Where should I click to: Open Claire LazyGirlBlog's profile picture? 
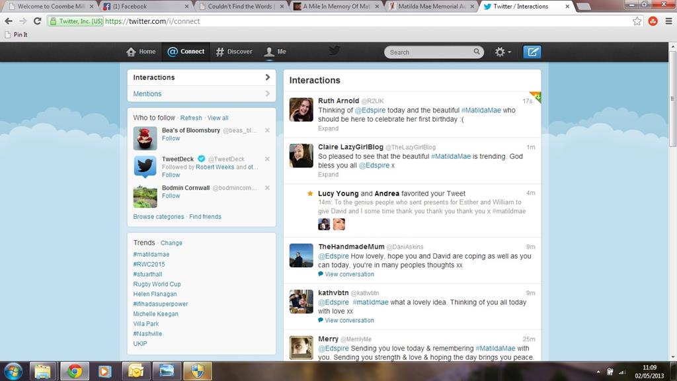point(301,155)
